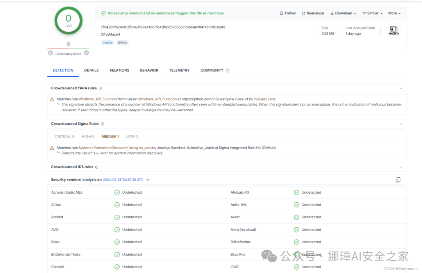Click the Similar files icon
Screen dimensions: 422x273
(x=364, y=13)
